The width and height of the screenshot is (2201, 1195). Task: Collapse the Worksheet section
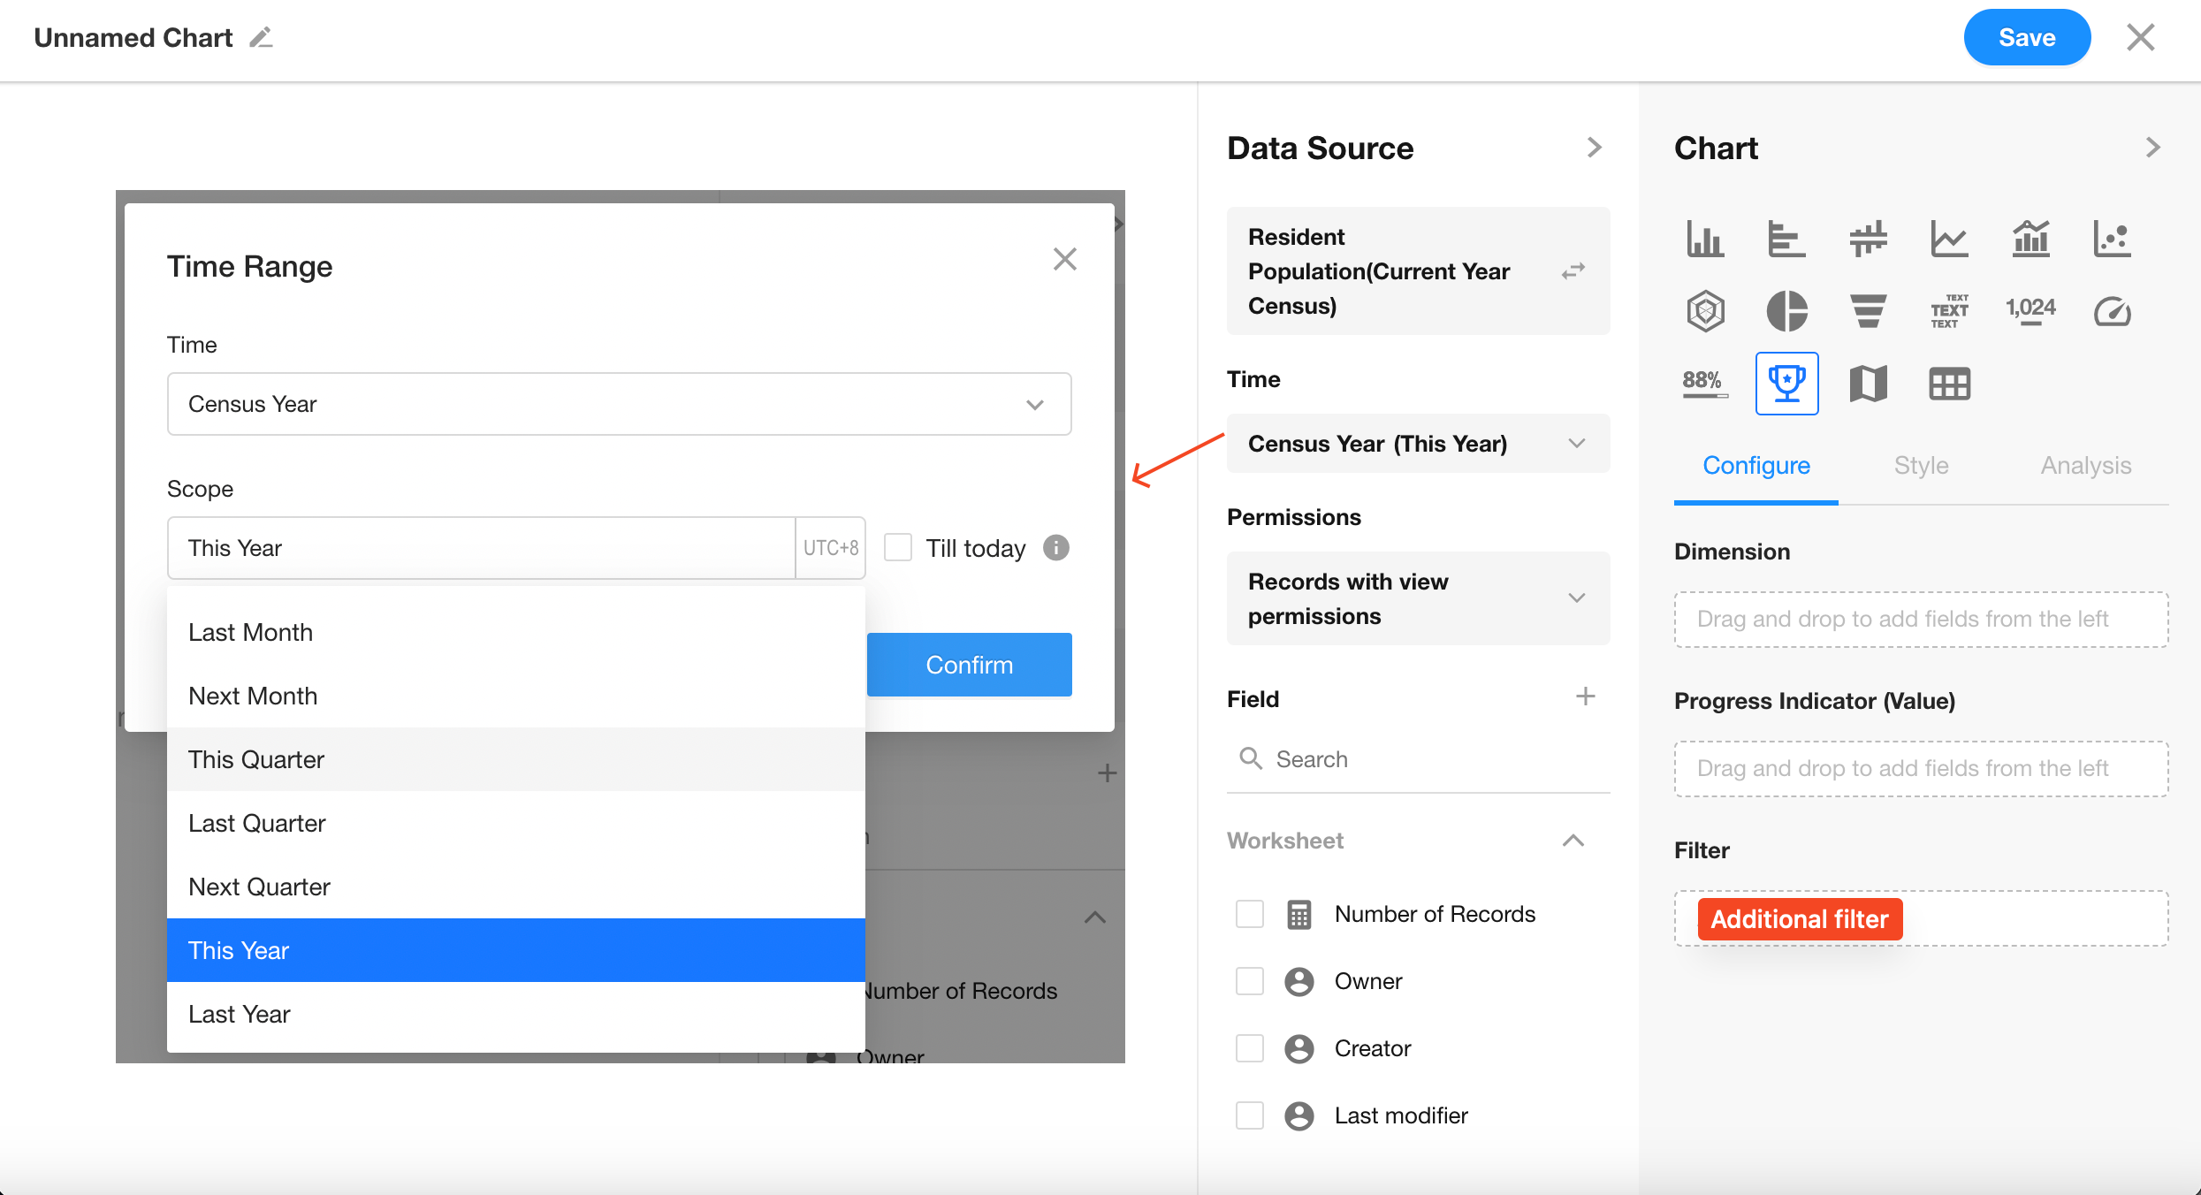point(1573,841)
